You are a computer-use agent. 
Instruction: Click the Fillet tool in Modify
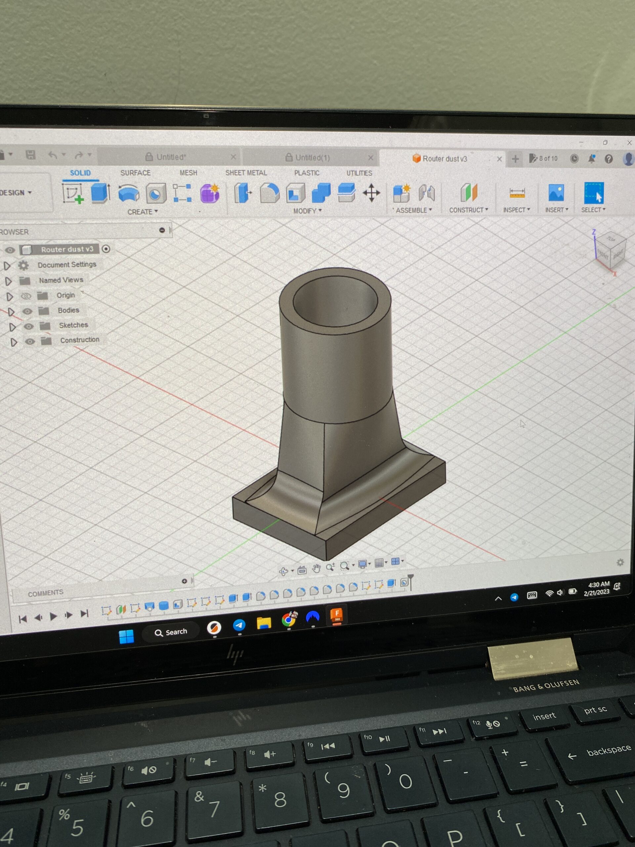270,193
